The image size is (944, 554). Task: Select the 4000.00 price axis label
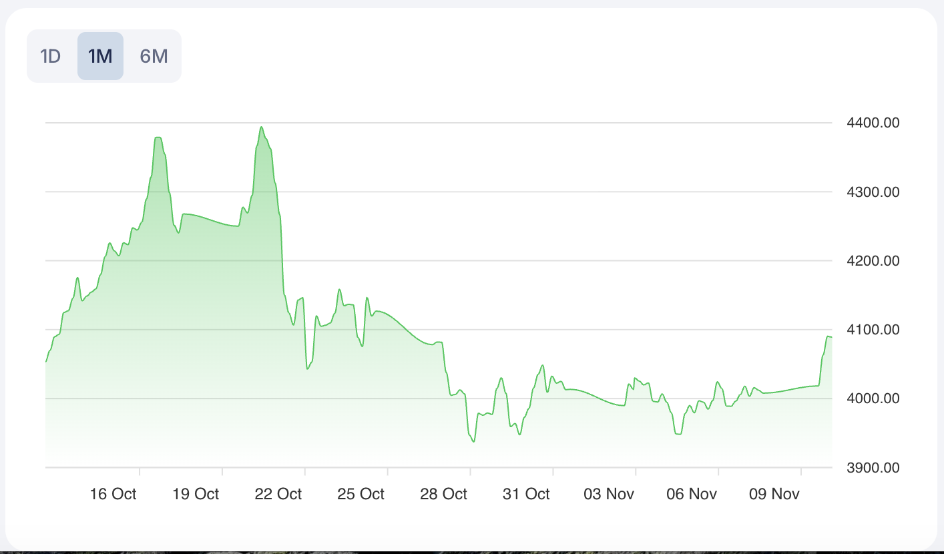pyautogui.click(x=872, y=398)
